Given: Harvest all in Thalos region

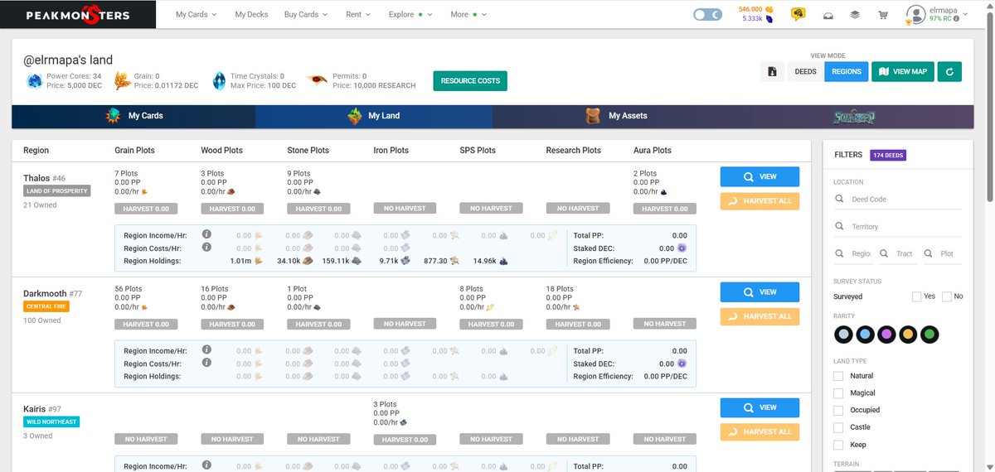Looking at the screenshot, I should point(760,200).
